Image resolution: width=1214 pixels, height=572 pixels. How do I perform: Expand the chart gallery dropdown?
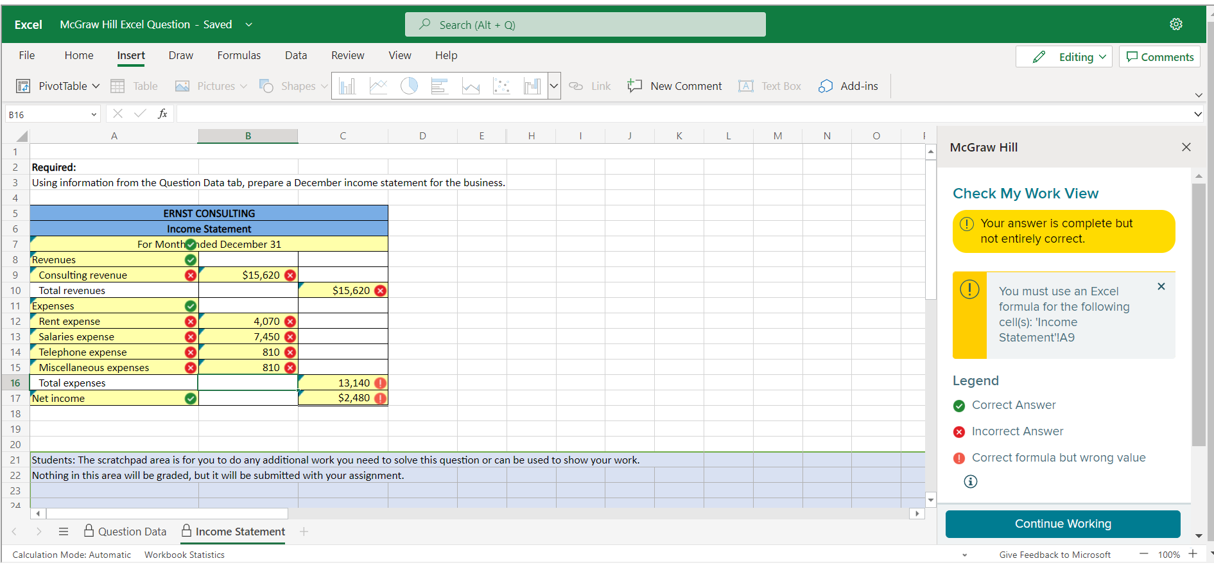coord(554,86)
